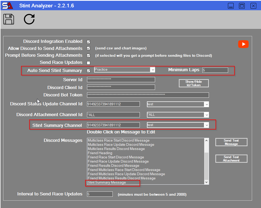The height and width of the screenshot is (208, 261).
Task: Select Friend Multiclass Results Discord Message
Action: point(121,178)
